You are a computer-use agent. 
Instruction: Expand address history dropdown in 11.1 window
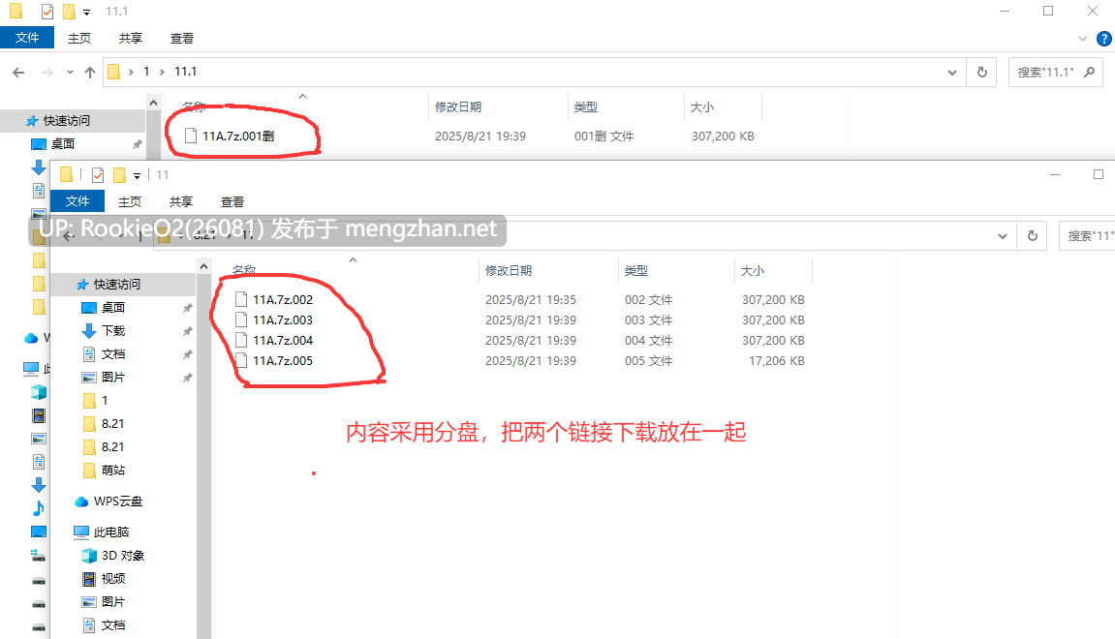tap(952, 73)
